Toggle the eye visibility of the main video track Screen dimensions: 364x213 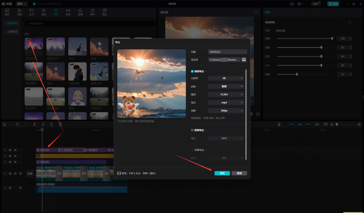click(15, 173)
